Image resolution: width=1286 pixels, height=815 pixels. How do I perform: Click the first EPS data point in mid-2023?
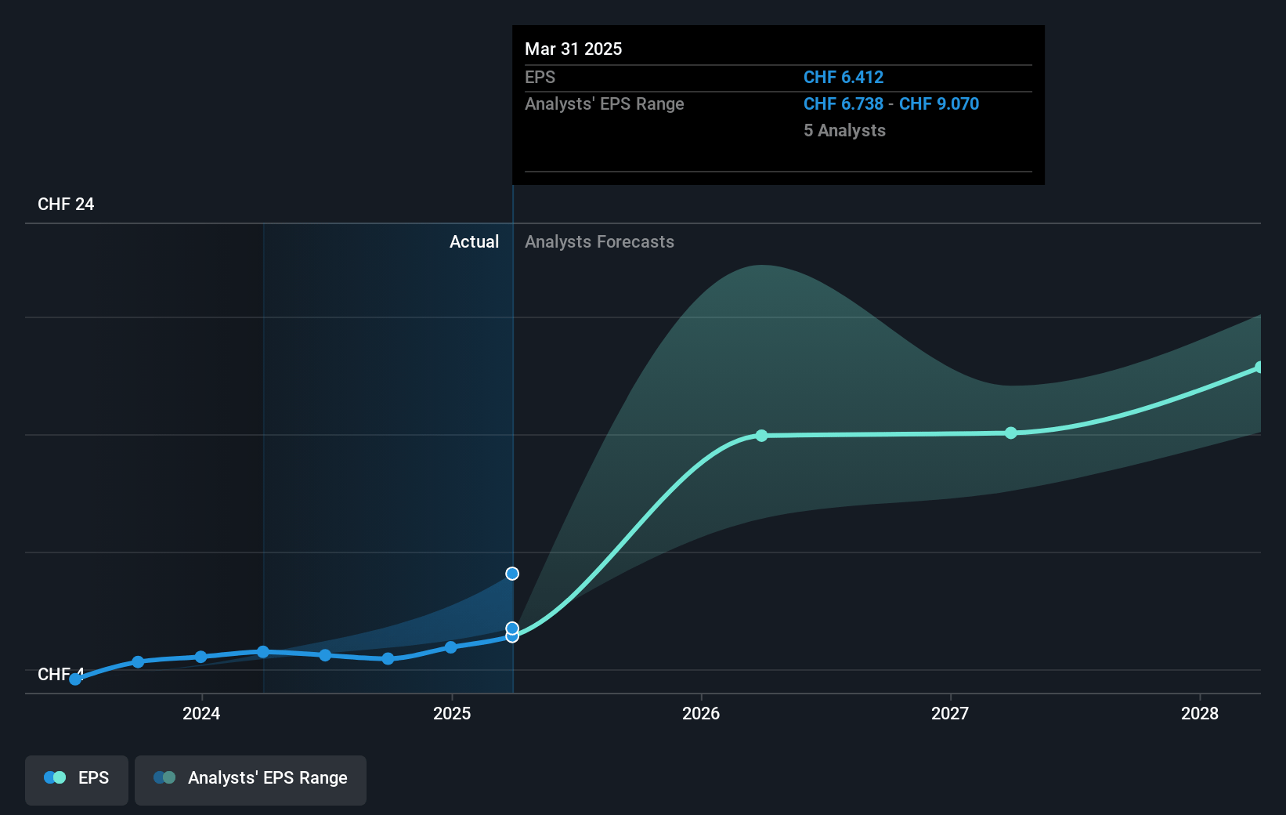(x=75, y=679)
